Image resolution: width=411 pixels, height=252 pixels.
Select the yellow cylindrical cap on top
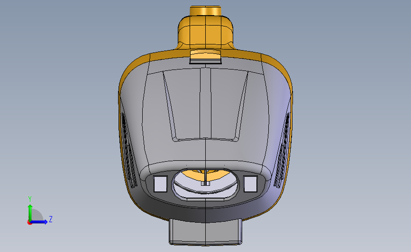pyautogui.click(x=206, y=11)
